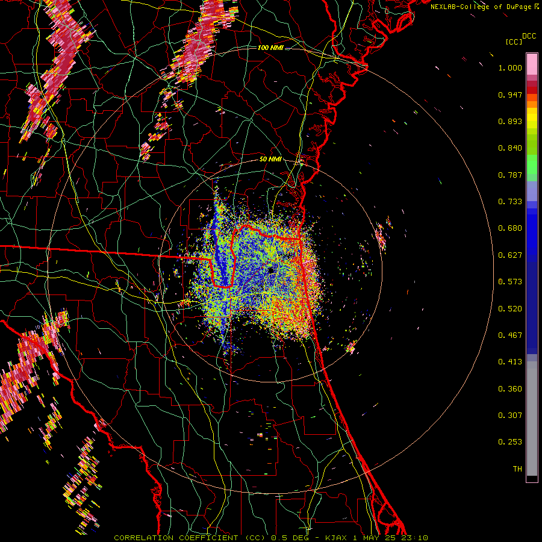The width and height of the screenshot is (542, 542).
Task: Click the 0.360 legend value
Action: coord(510,389)
